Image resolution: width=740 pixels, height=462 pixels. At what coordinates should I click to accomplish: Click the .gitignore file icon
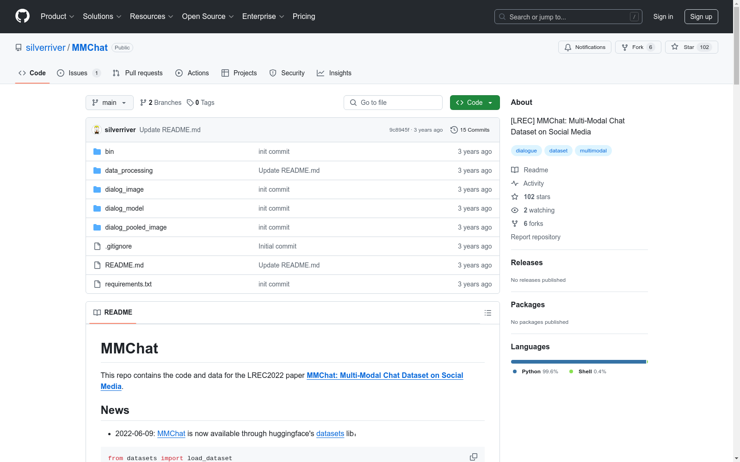pyautogui.click(x=97, y=246)
